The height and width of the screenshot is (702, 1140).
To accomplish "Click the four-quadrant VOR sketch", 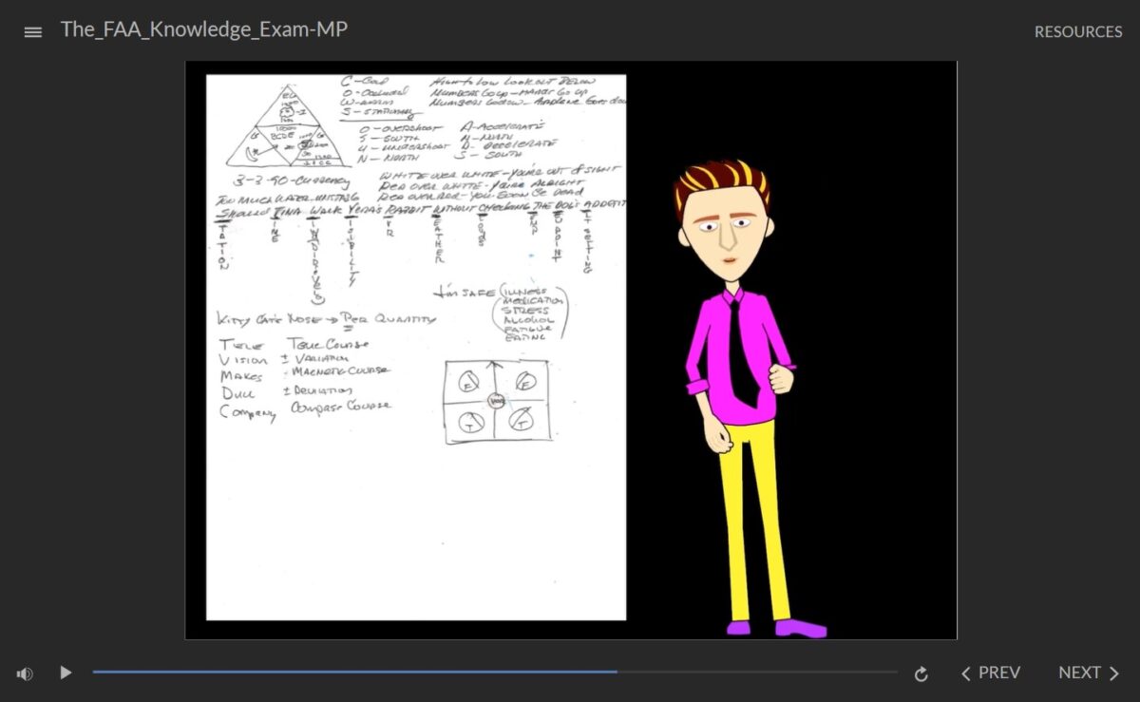I will (x=496, y=401).
